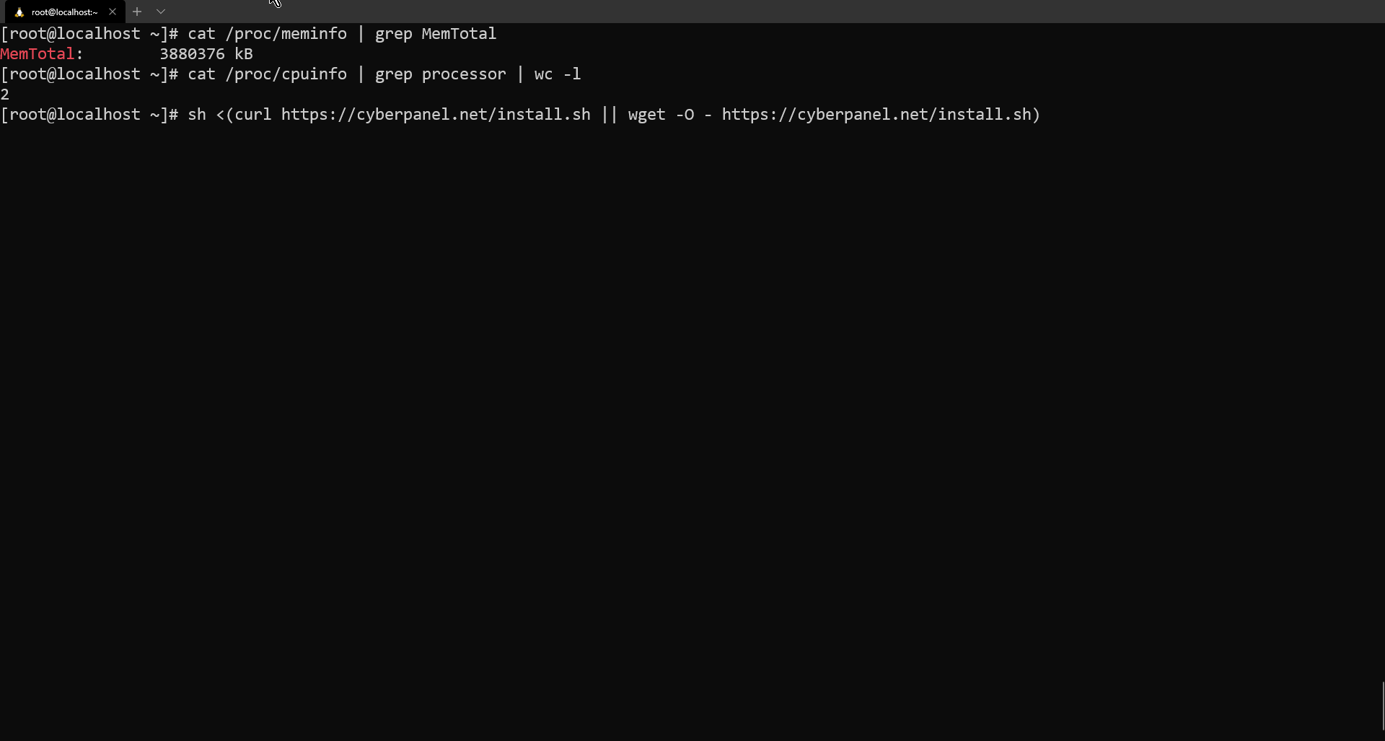This screenshot has height=741, width=1385.
Task: Click the Tux penguin icon in the tab
Action: (x=19, y=12)
